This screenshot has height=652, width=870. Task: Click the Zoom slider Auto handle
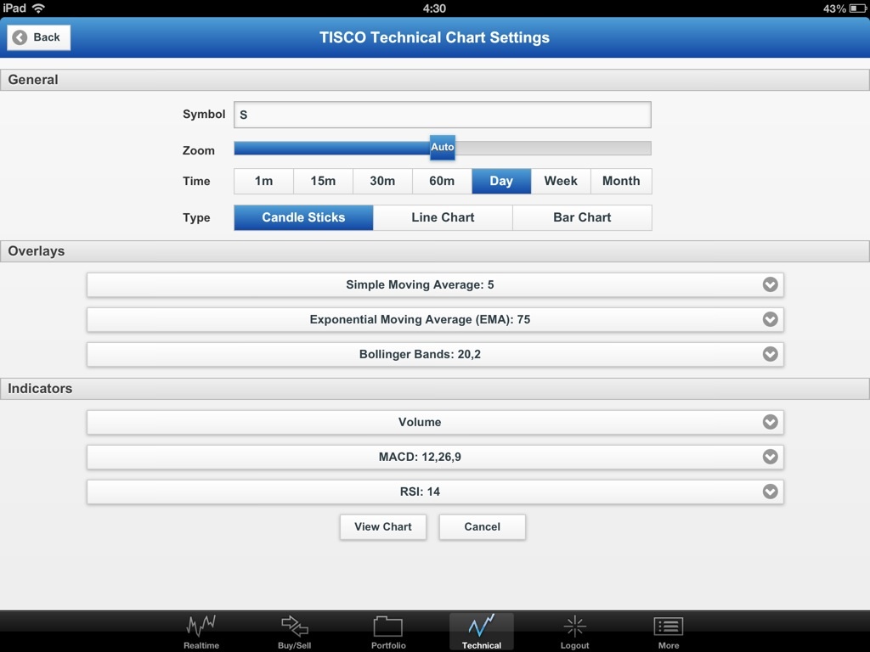pos(442,148)
